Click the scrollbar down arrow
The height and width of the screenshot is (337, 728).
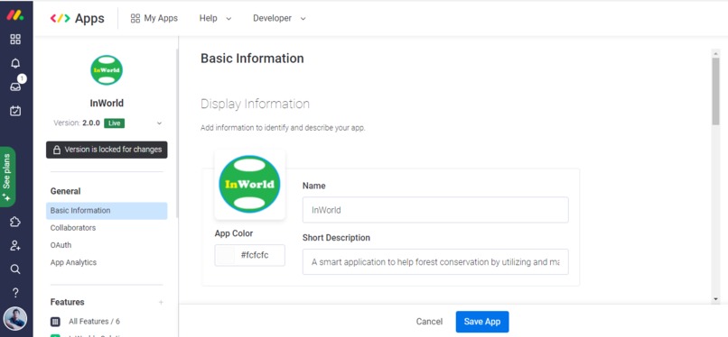(x=715, y=299)
